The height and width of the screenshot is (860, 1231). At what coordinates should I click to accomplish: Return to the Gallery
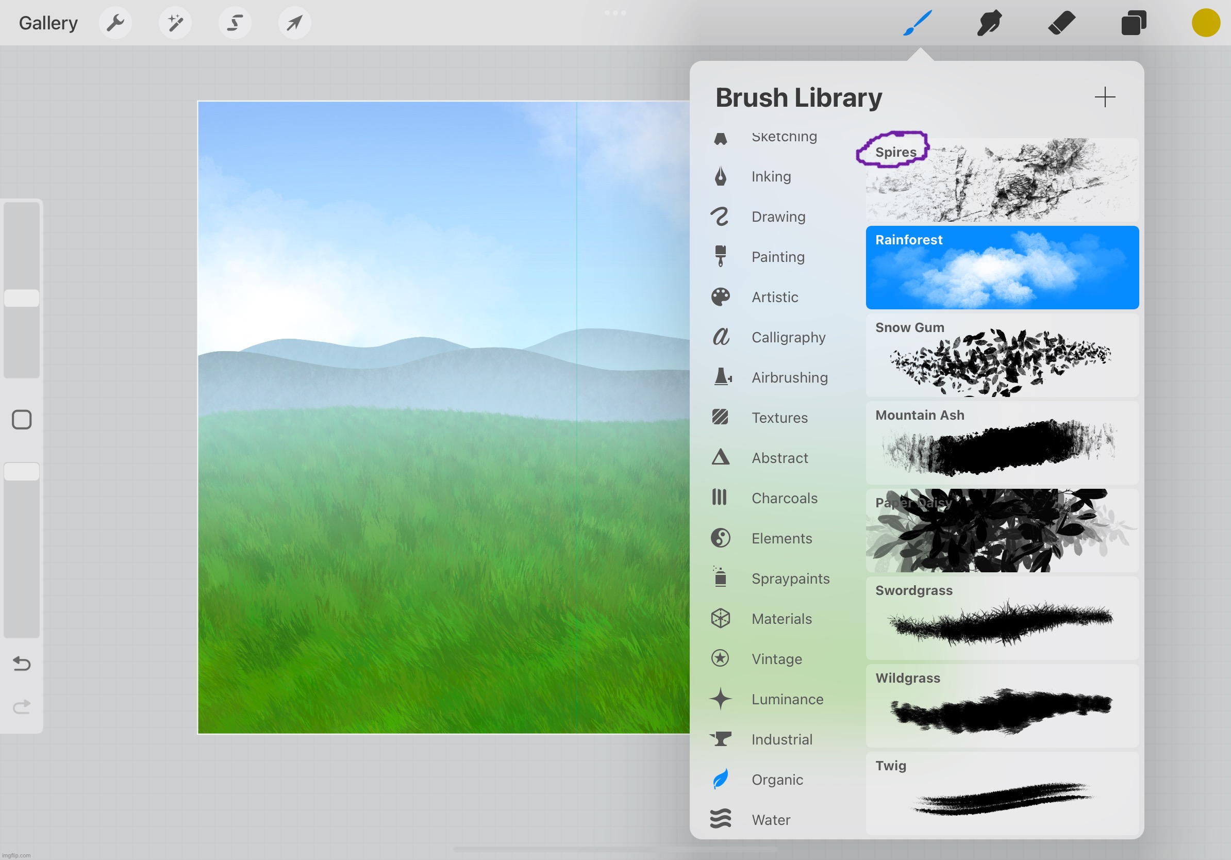click(48, 23)
